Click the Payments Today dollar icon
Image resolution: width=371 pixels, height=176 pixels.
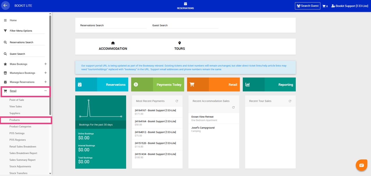(x=136, y=85)
